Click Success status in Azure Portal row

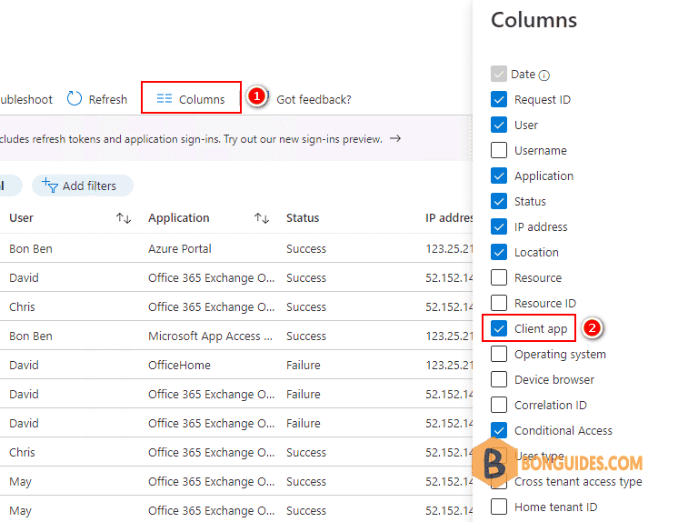click(x=306, y=248)
